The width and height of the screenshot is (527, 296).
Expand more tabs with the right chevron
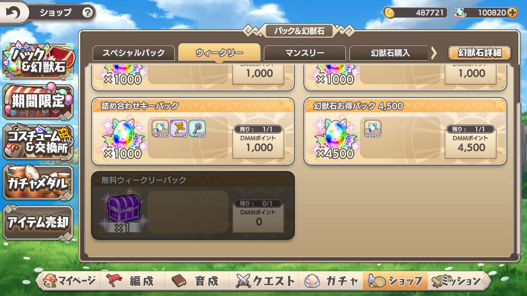(x=434, y=53)
